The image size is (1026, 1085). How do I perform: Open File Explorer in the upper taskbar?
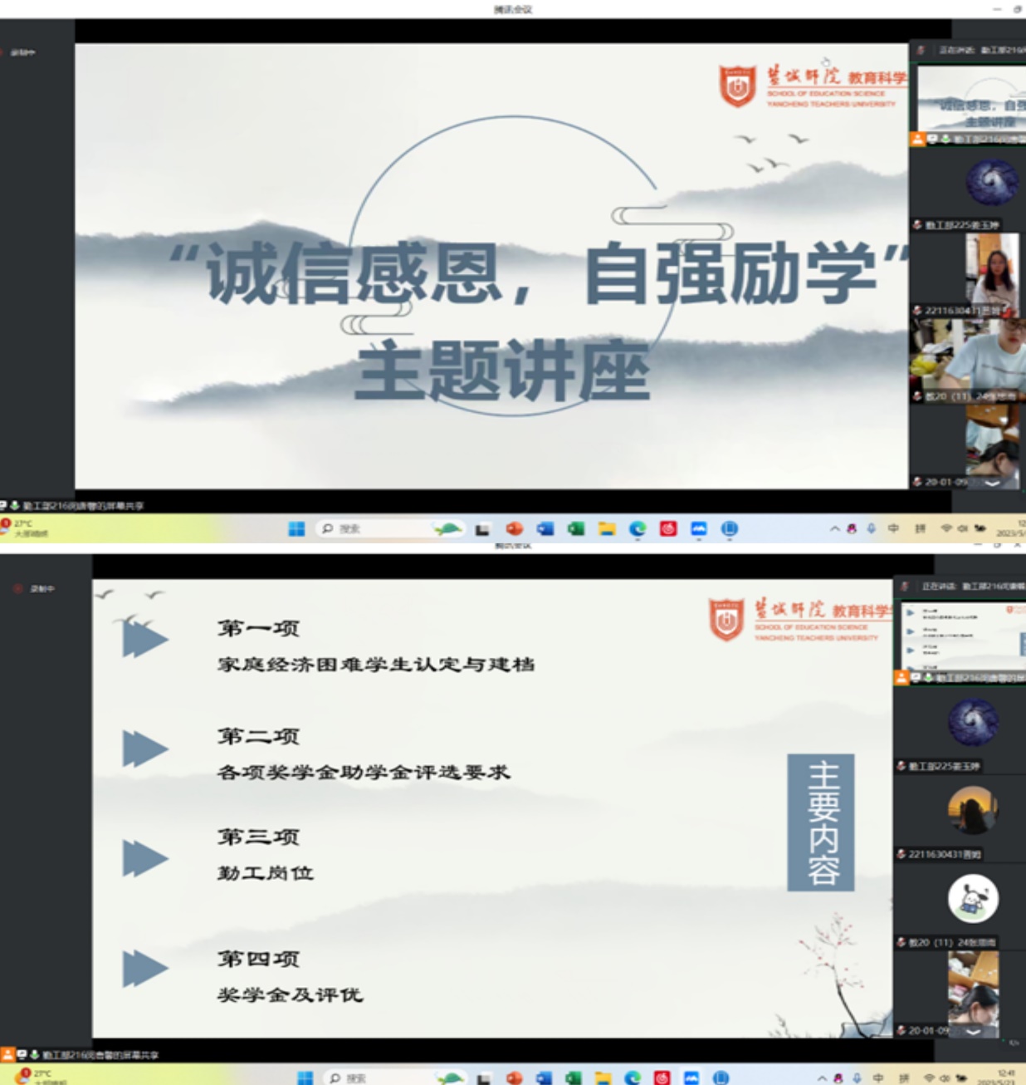click(607, 529)
